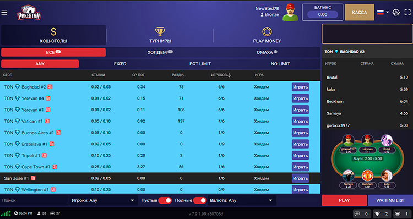Sort tables by СТАВКИ column

98,75
